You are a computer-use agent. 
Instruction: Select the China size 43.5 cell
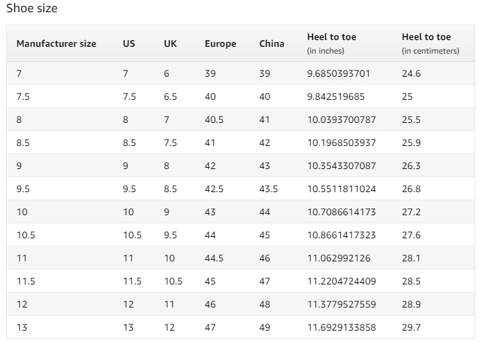point(269,189)
